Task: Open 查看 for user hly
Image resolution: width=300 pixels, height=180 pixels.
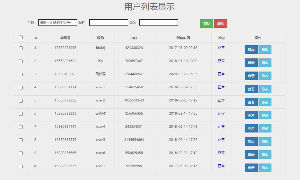Action: [251, 63]
